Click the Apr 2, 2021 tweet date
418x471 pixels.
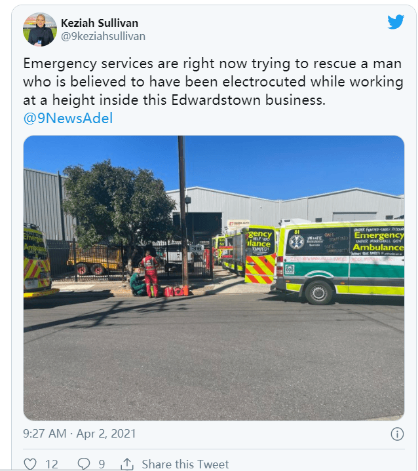tap(106, 434)
